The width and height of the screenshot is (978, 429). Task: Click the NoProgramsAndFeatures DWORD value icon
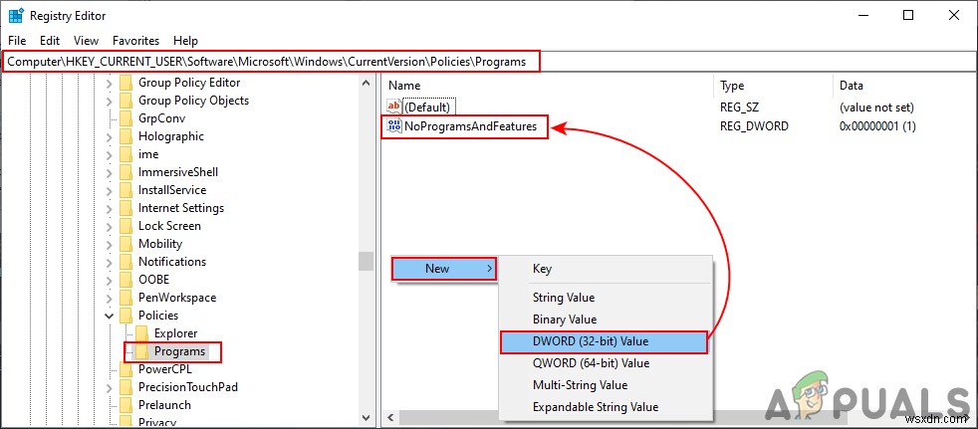point(394,126)
